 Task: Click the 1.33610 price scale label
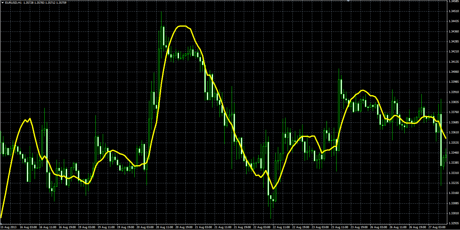click(454, 132)
